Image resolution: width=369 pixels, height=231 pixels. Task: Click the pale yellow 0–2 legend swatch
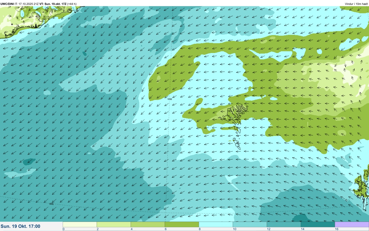point(80,224)
